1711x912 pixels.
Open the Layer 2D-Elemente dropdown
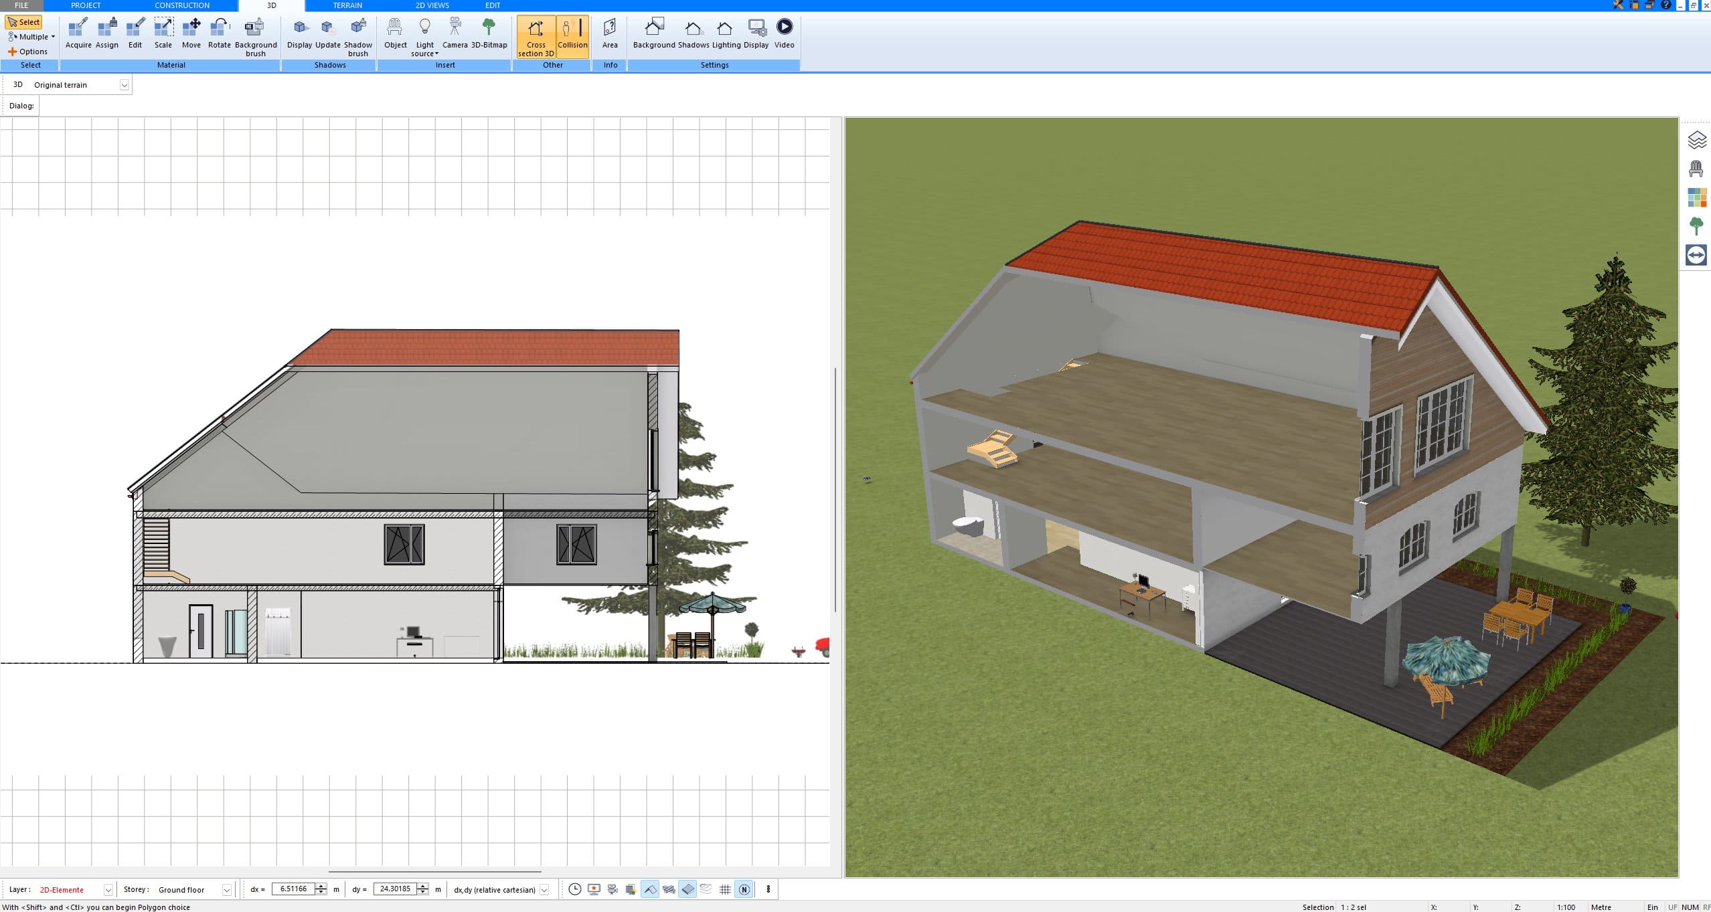(x=108, y=890)
